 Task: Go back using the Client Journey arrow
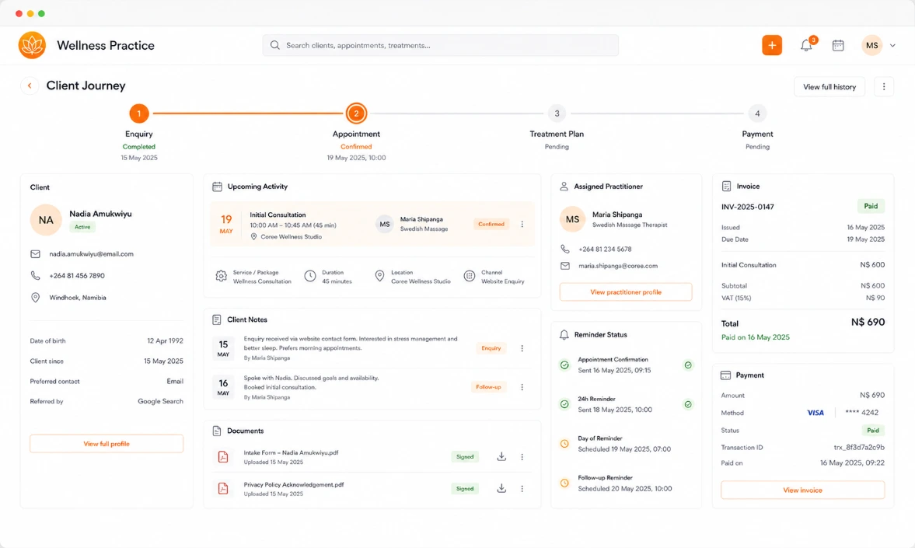point(30,86)
